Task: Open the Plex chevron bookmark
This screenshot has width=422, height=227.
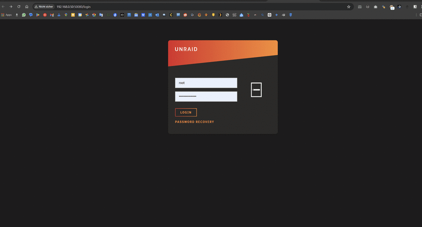Action: pyautogui.click(x=220, y=15)
